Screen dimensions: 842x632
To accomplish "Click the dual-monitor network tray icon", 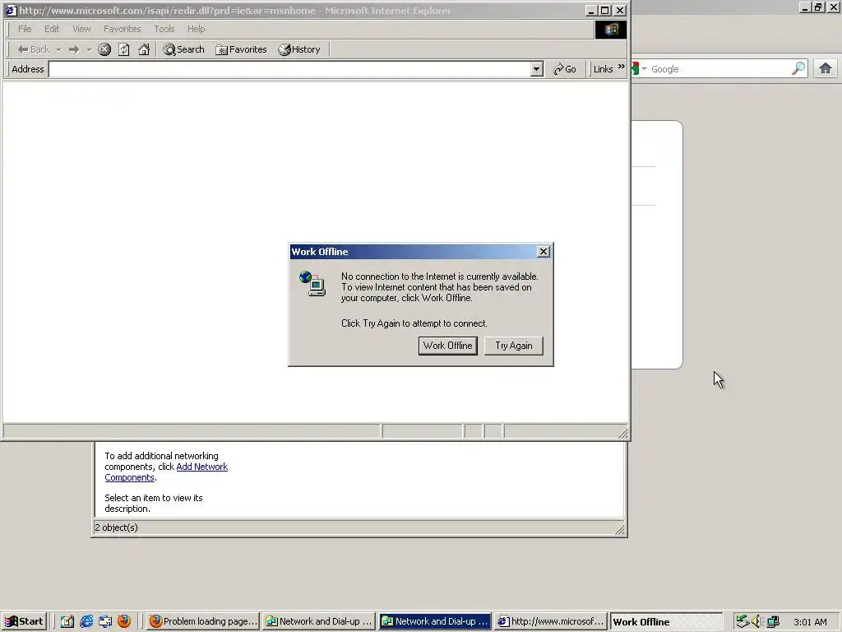I will (773, 622).
